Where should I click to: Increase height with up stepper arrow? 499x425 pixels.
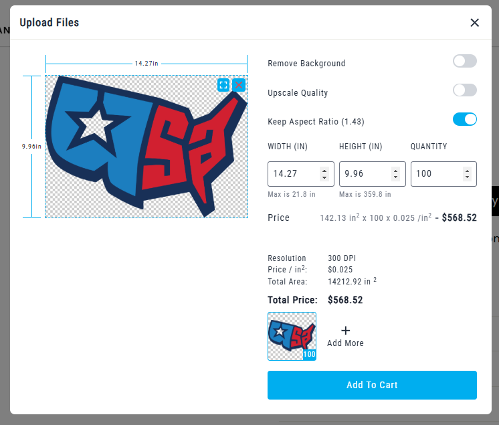[x=395, y=171]
